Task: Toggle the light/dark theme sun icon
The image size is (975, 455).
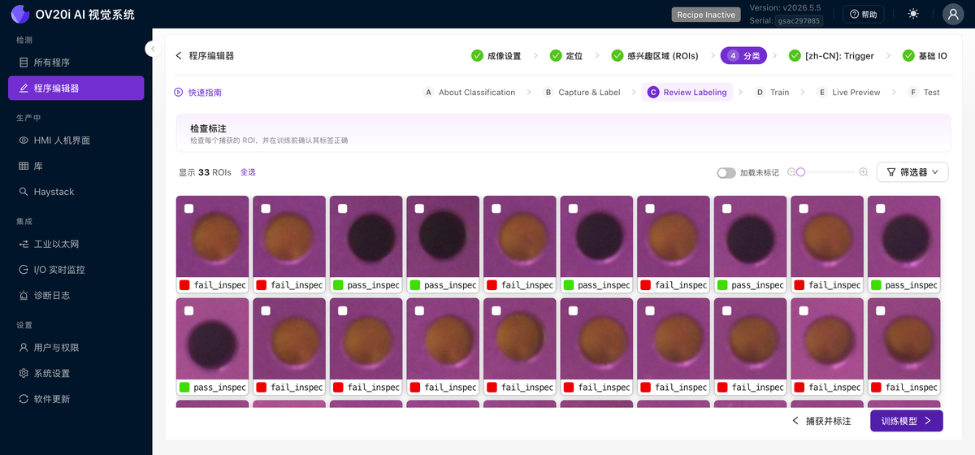Action: pos(914,14)
